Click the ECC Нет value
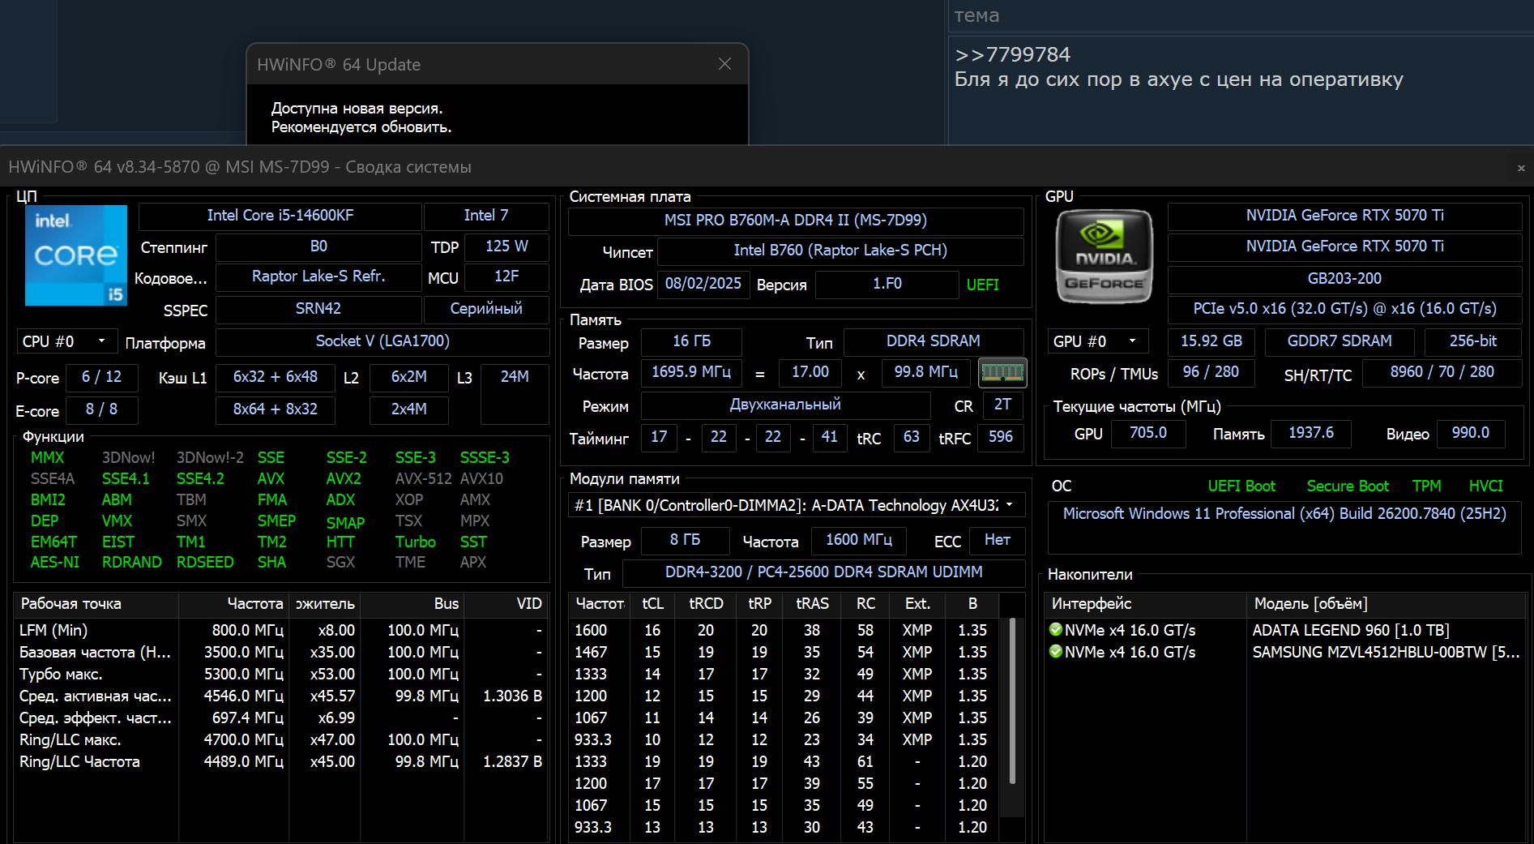1534x844 pixels. [998, 540]
